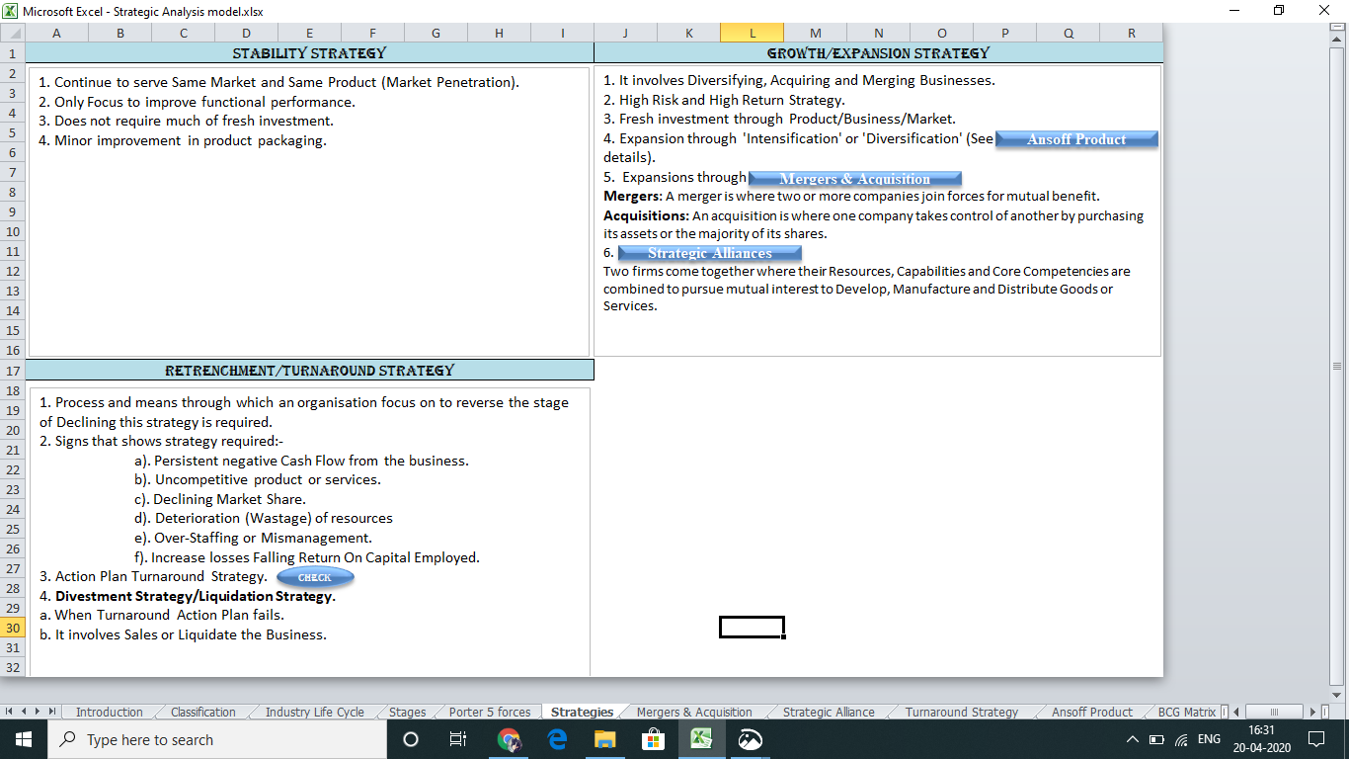This screenshot has width=1349, height=759.
Task: Open the Strategic Alliances shape button
Action: (x=709, y=253)
